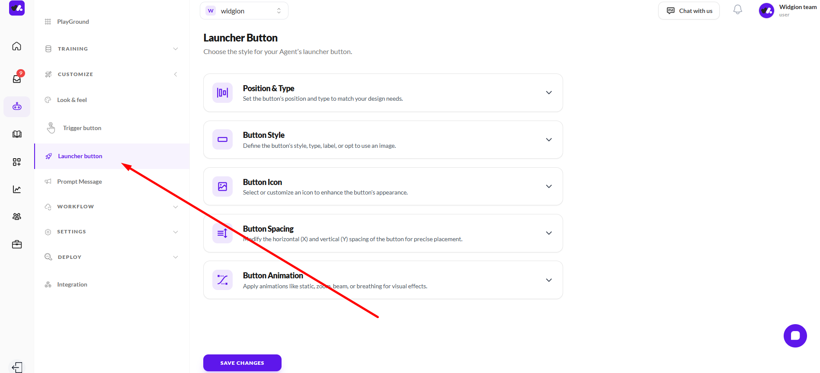Open the team members icon
The width and height of the screenshot is (820, 373).
[x=17, y=217]
